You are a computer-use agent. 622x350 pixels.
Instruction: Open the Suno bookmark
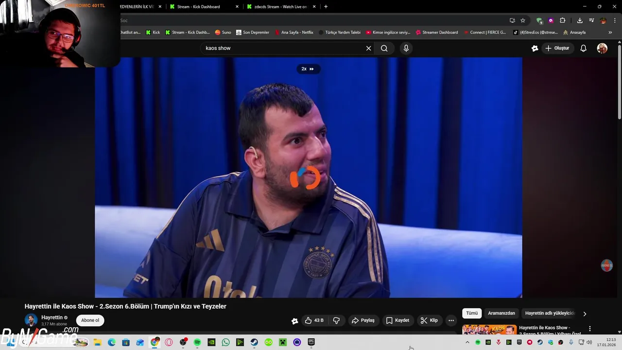[223, 33]
